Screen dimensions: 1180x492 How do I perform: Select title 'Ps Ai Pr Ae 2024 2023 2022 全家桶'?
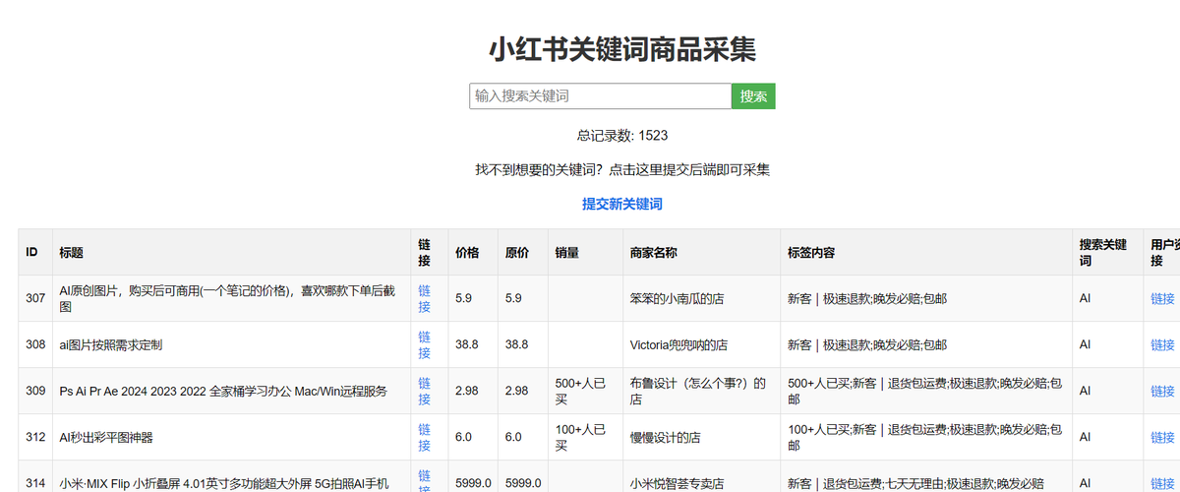click(x=223, y=391)
